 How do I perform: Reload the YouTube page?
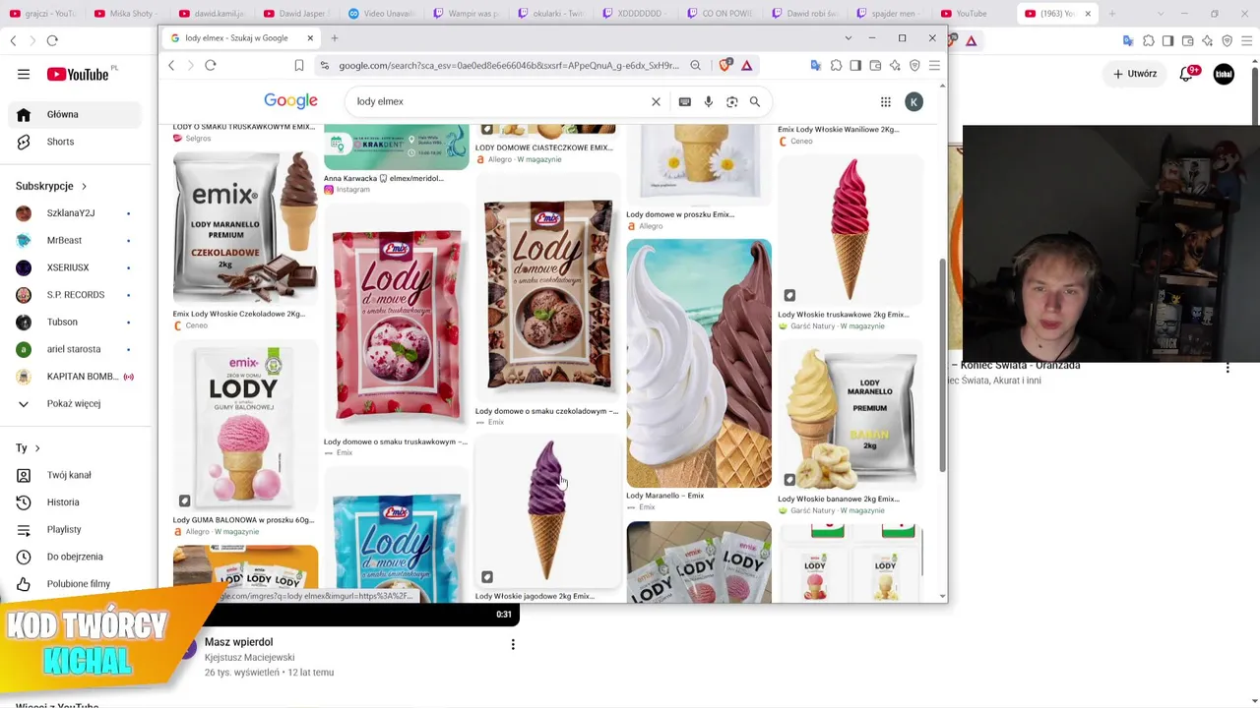52,40
